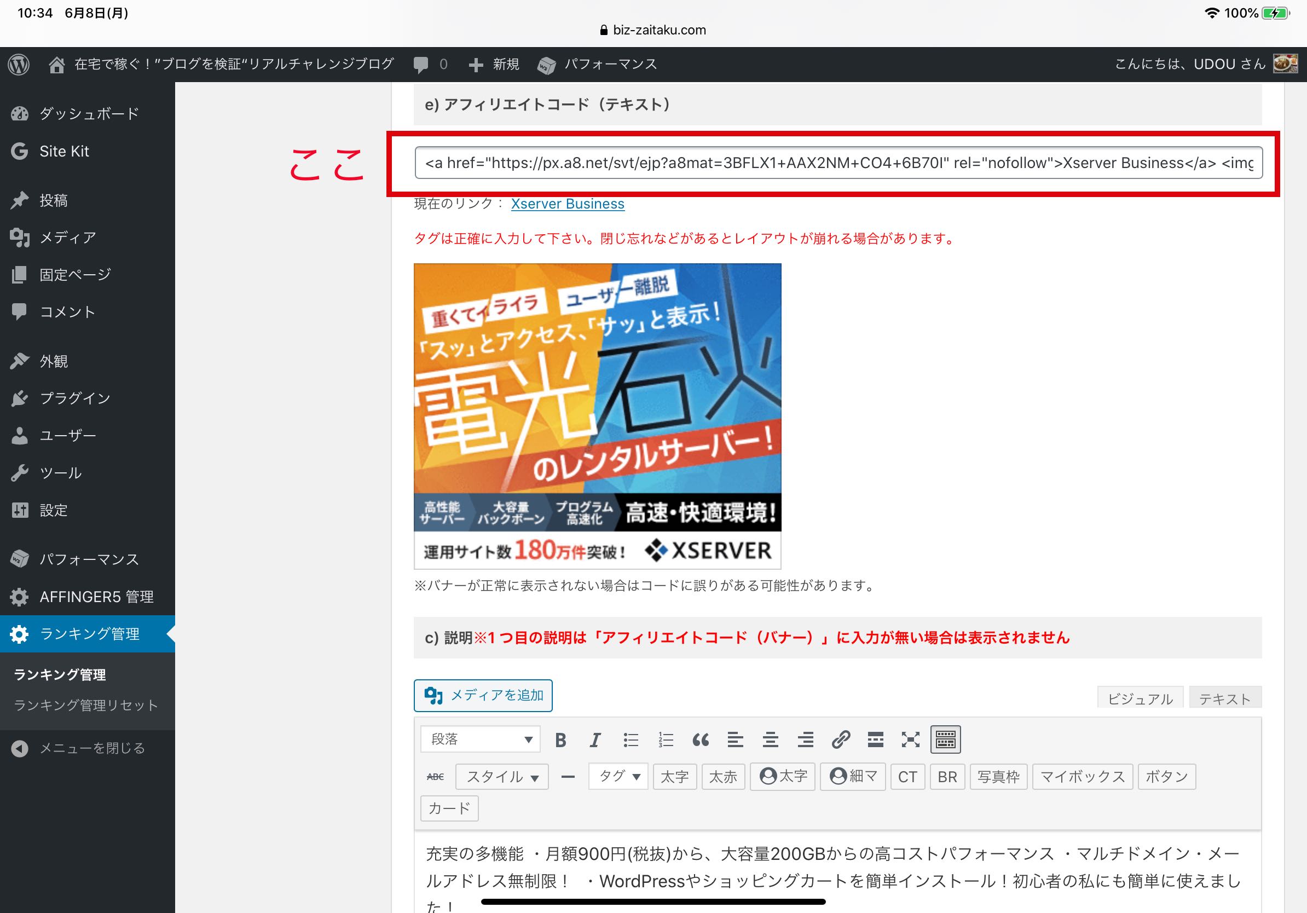1307x913 pixels.
Task: Click ボタン toolbar button
Action: 1166,776
